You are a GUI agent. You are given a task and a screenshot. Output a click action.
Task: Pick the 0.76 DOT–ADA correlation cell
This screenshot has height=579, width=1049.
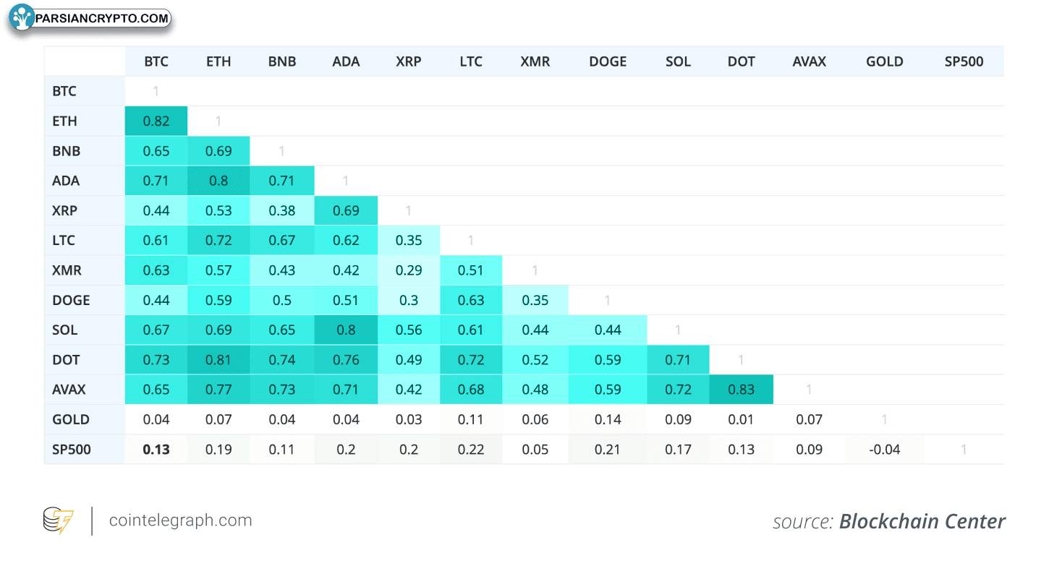pos(346,359)
